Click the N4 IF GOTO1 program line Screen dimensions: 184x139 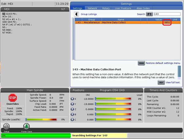point(17,25)
